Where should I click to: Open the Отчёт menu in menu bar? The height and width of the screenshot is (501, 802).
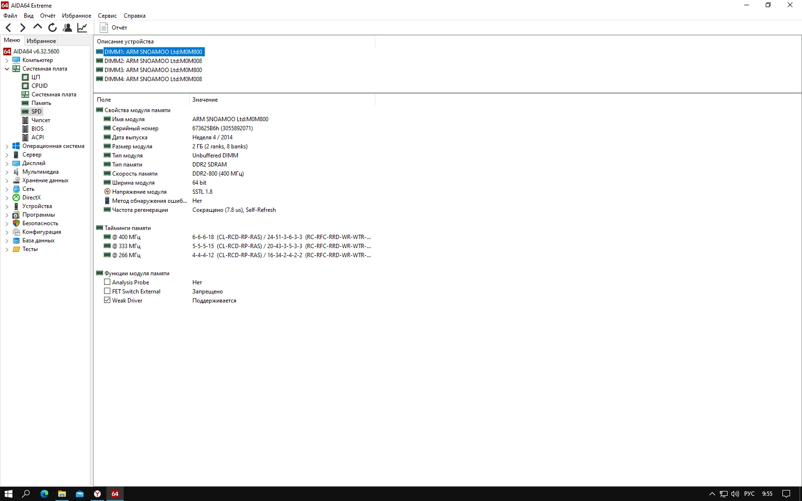(48, 16)
